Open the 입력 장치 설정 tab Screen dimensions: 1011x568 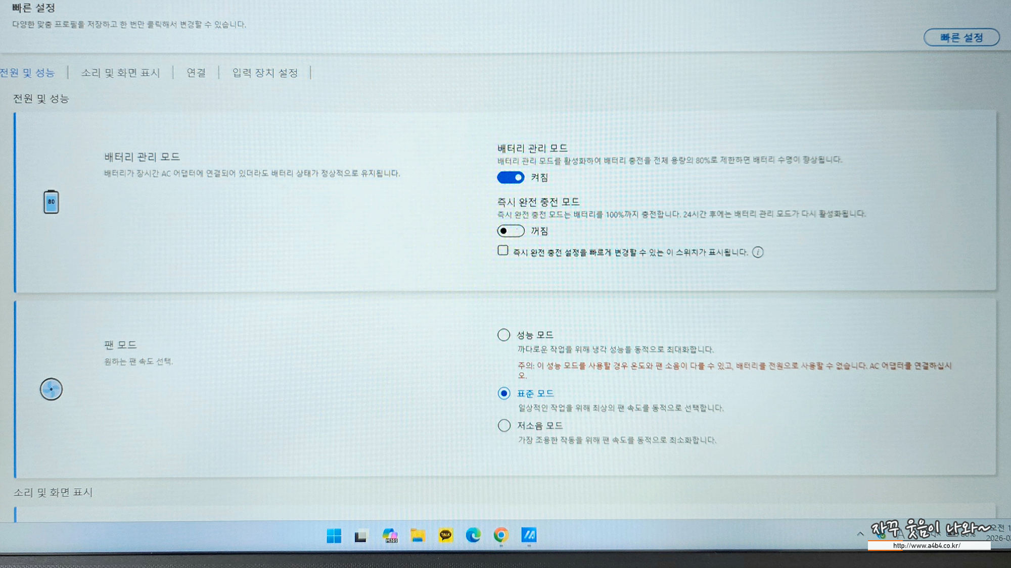pyautogui.click(x=265, y=73)
